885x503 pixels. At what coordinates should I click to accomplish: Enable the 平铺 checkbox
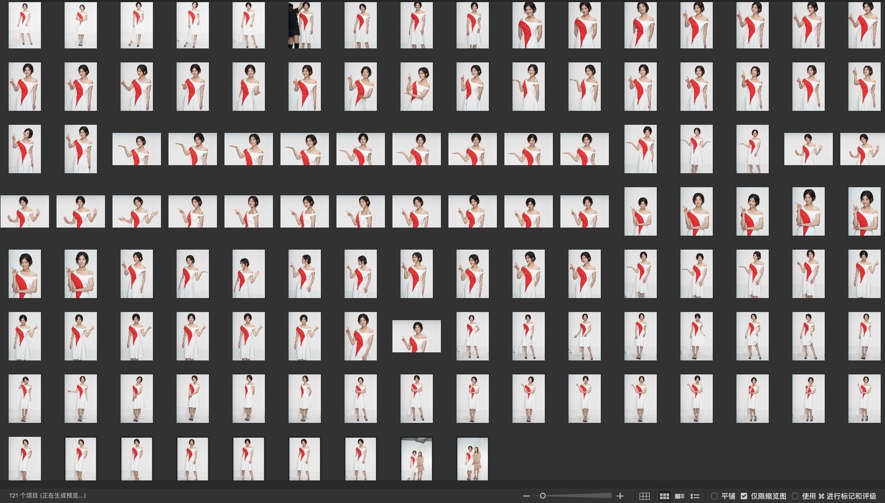(x=714, y=496)
